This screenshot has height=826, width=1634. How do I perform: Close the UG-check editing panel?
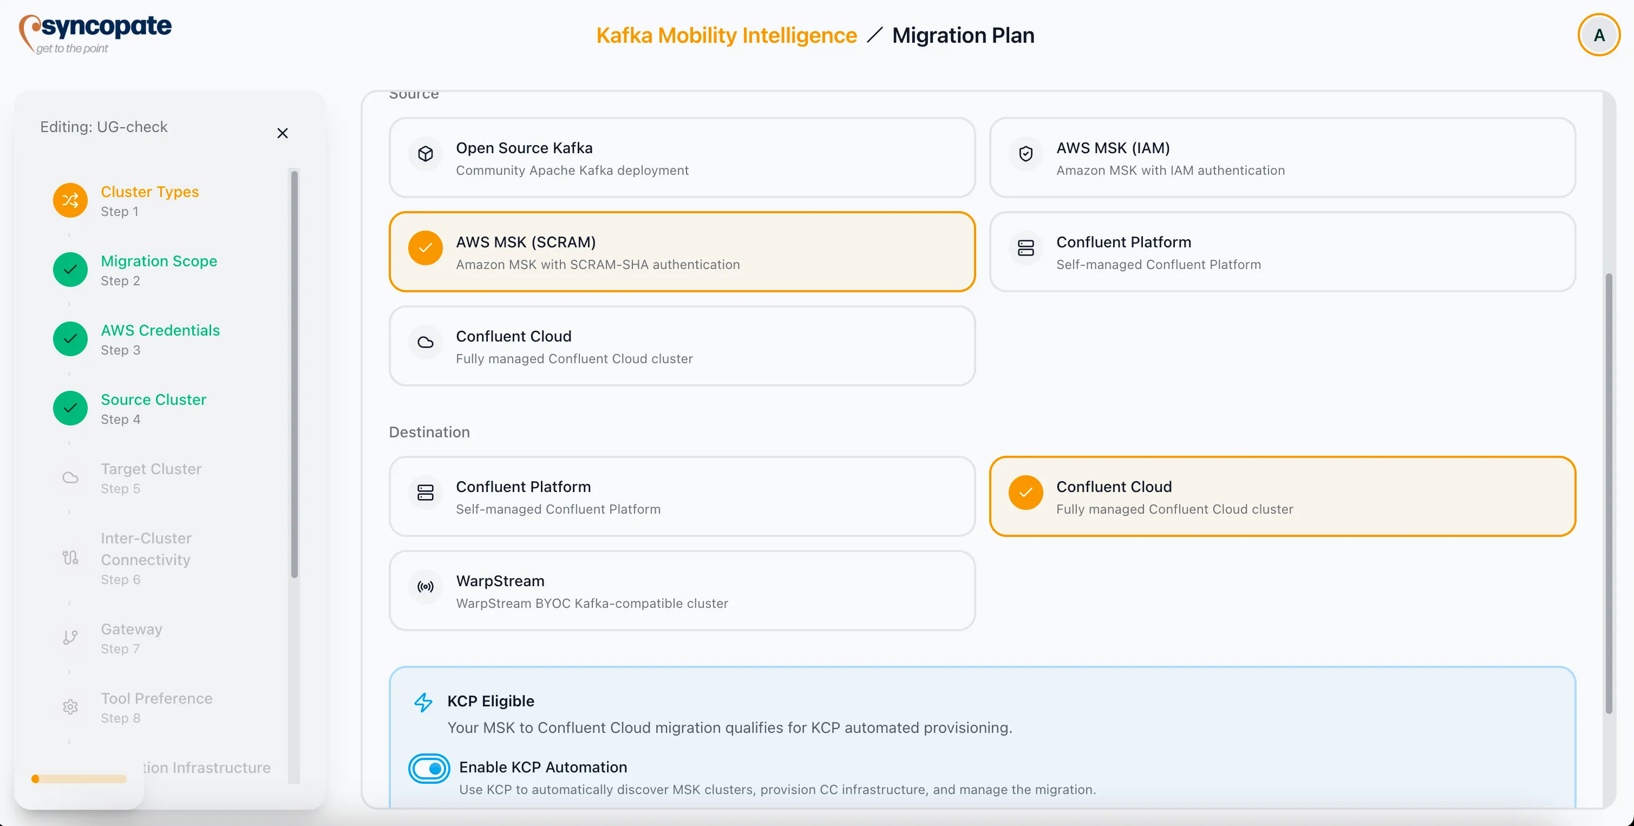tap(283, 133)
